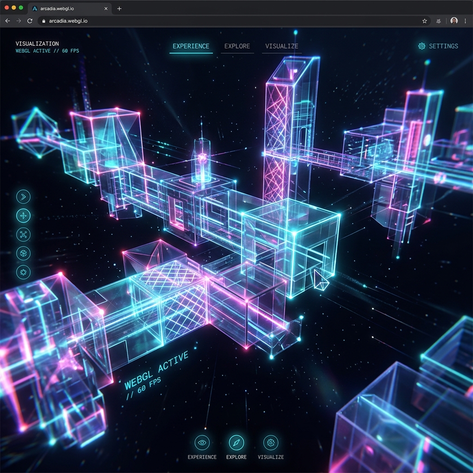
Task: Open the VISUALIZE menu item
Action: pyautogui.click(x=281, y=46)
